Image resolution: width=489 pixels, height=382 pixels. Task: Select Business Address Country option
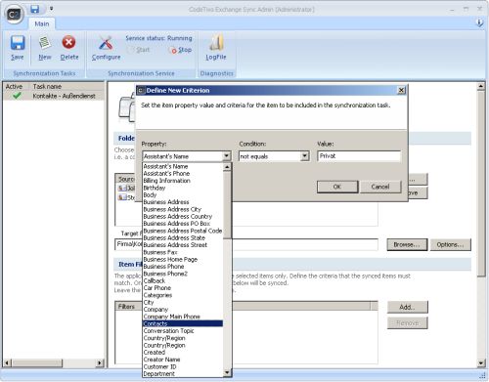183,217
